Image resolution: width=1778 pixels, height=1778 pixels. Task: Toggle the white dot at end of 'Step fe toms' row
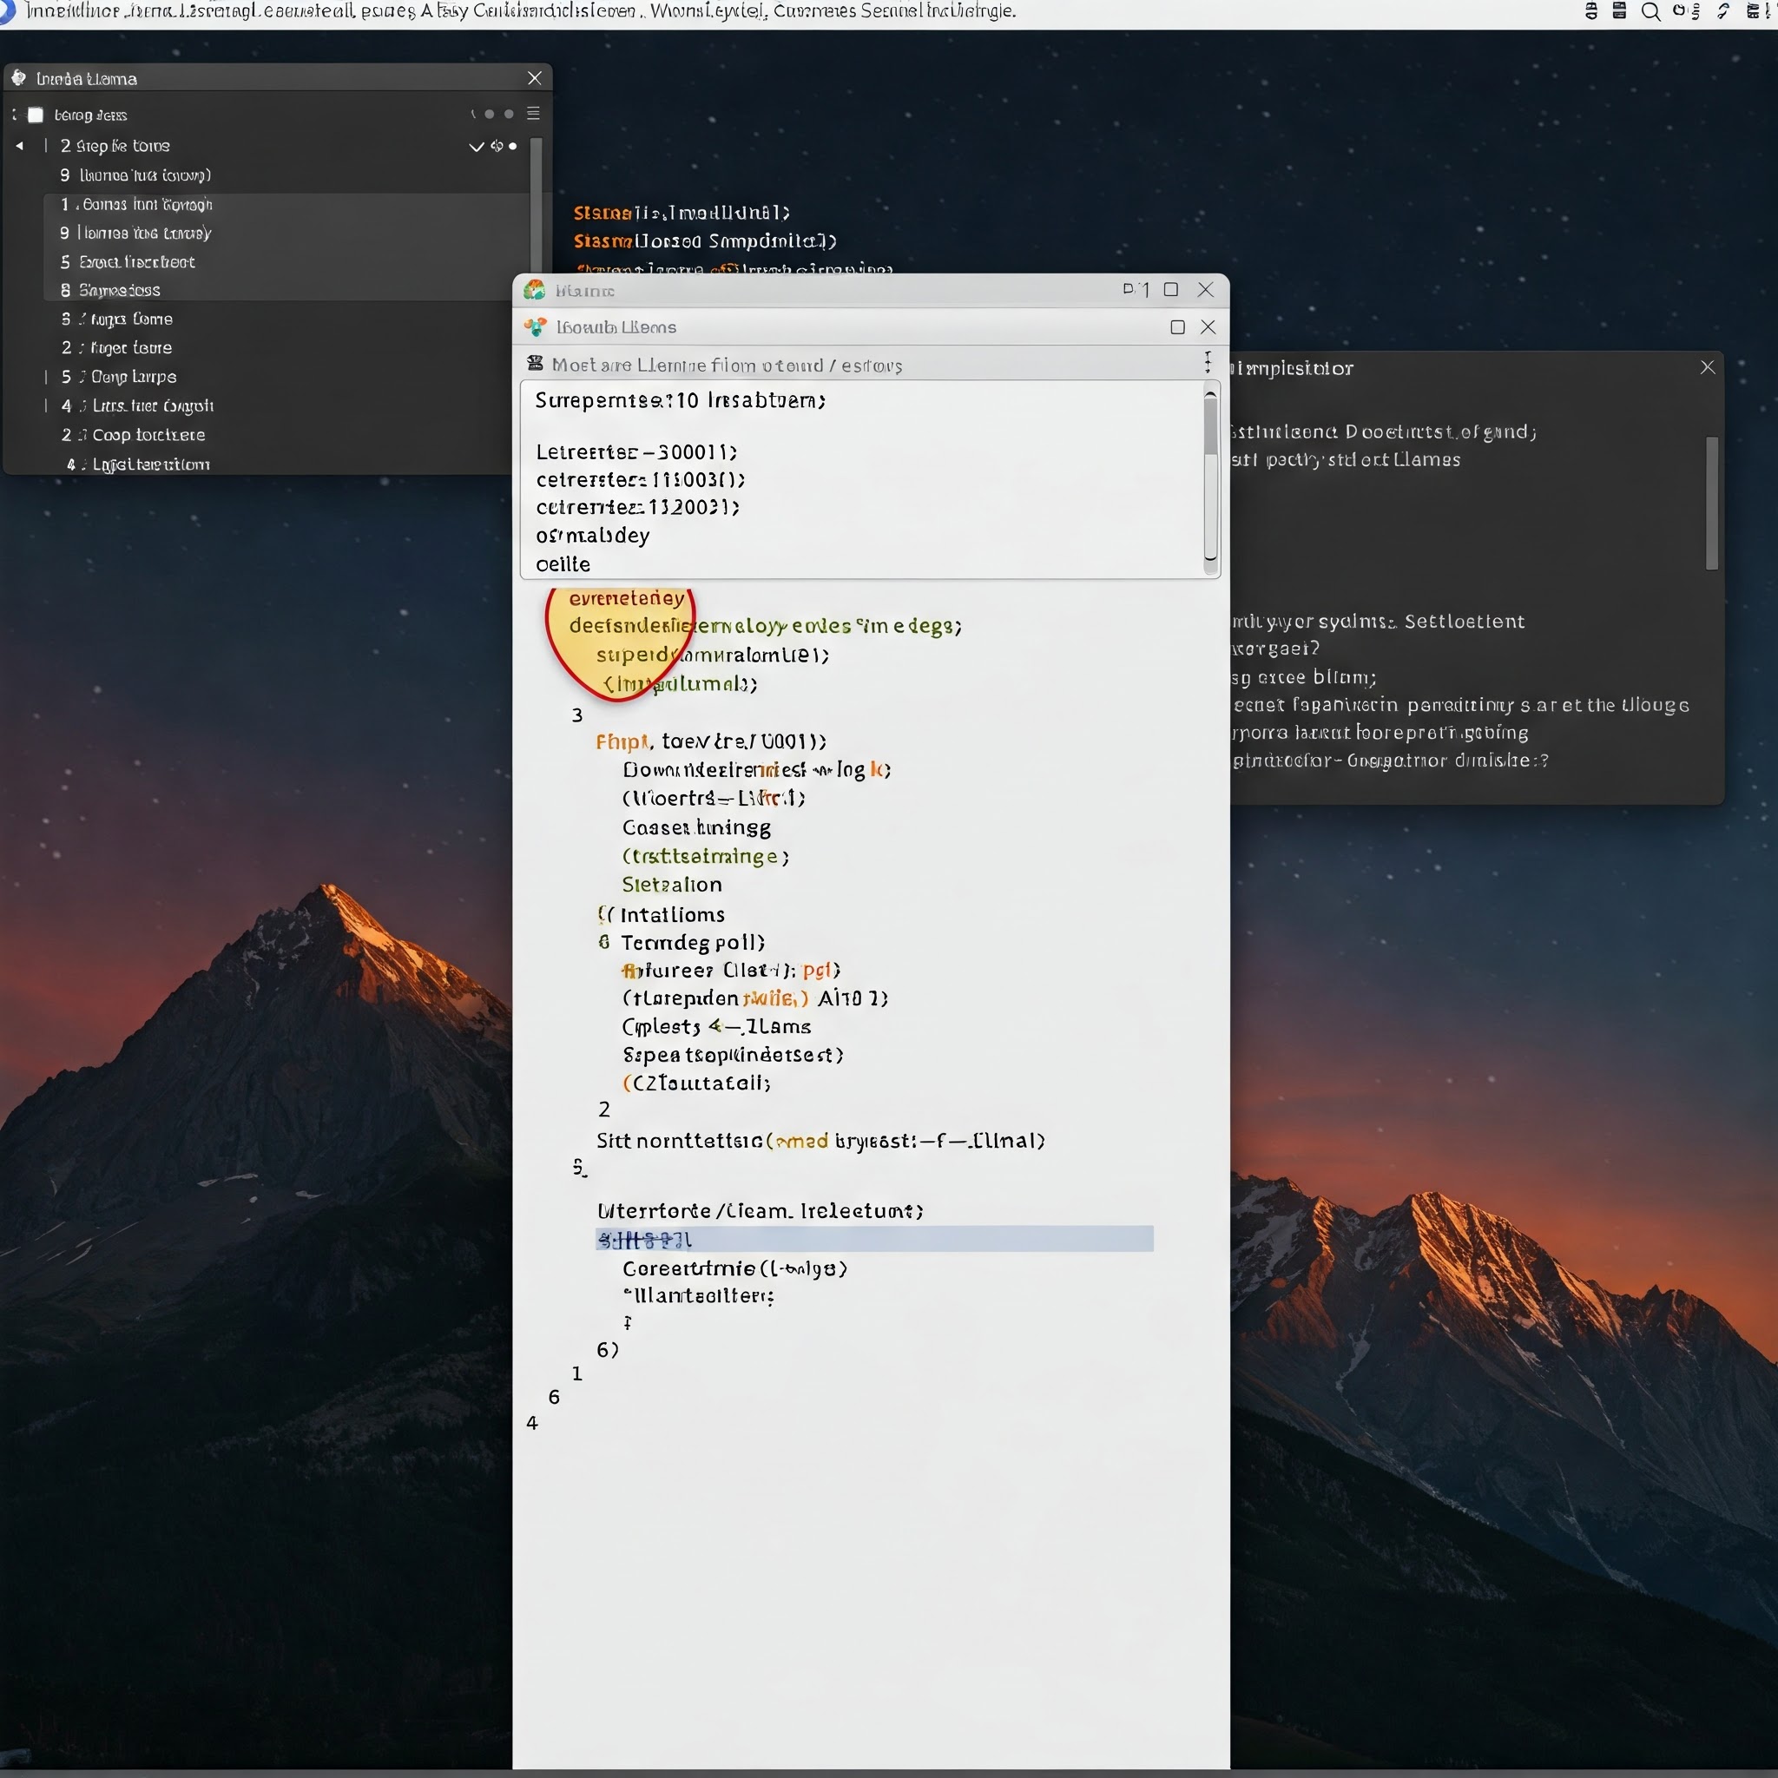pos(512,147)
